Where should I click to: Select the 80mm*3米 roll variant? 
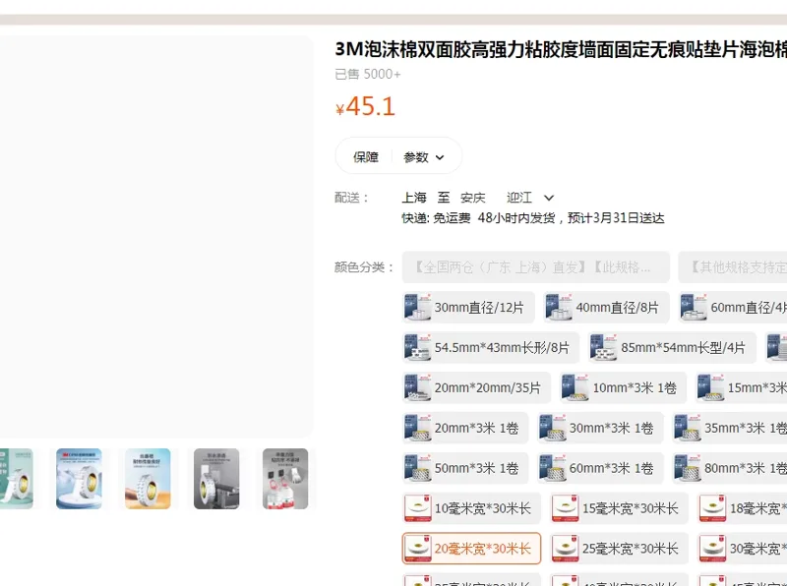coord(730,468)
